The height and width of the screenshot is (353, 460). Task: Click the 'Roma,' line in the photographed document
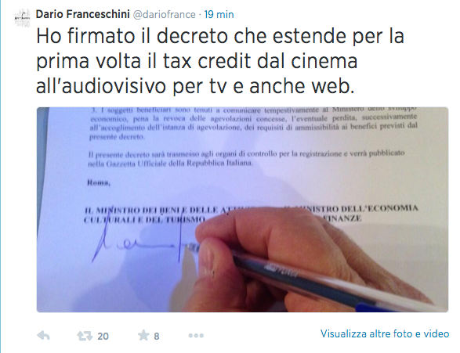click(x=99, y=183)
